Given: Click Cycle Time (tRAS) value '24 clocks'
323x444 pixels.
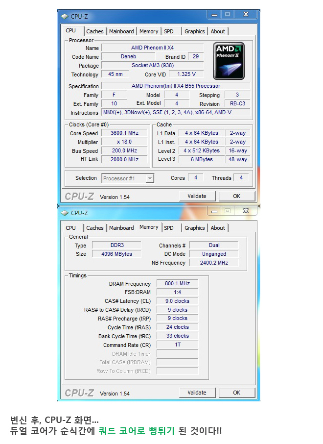Looking at the screenshot, I should click(x=177, y=327).
